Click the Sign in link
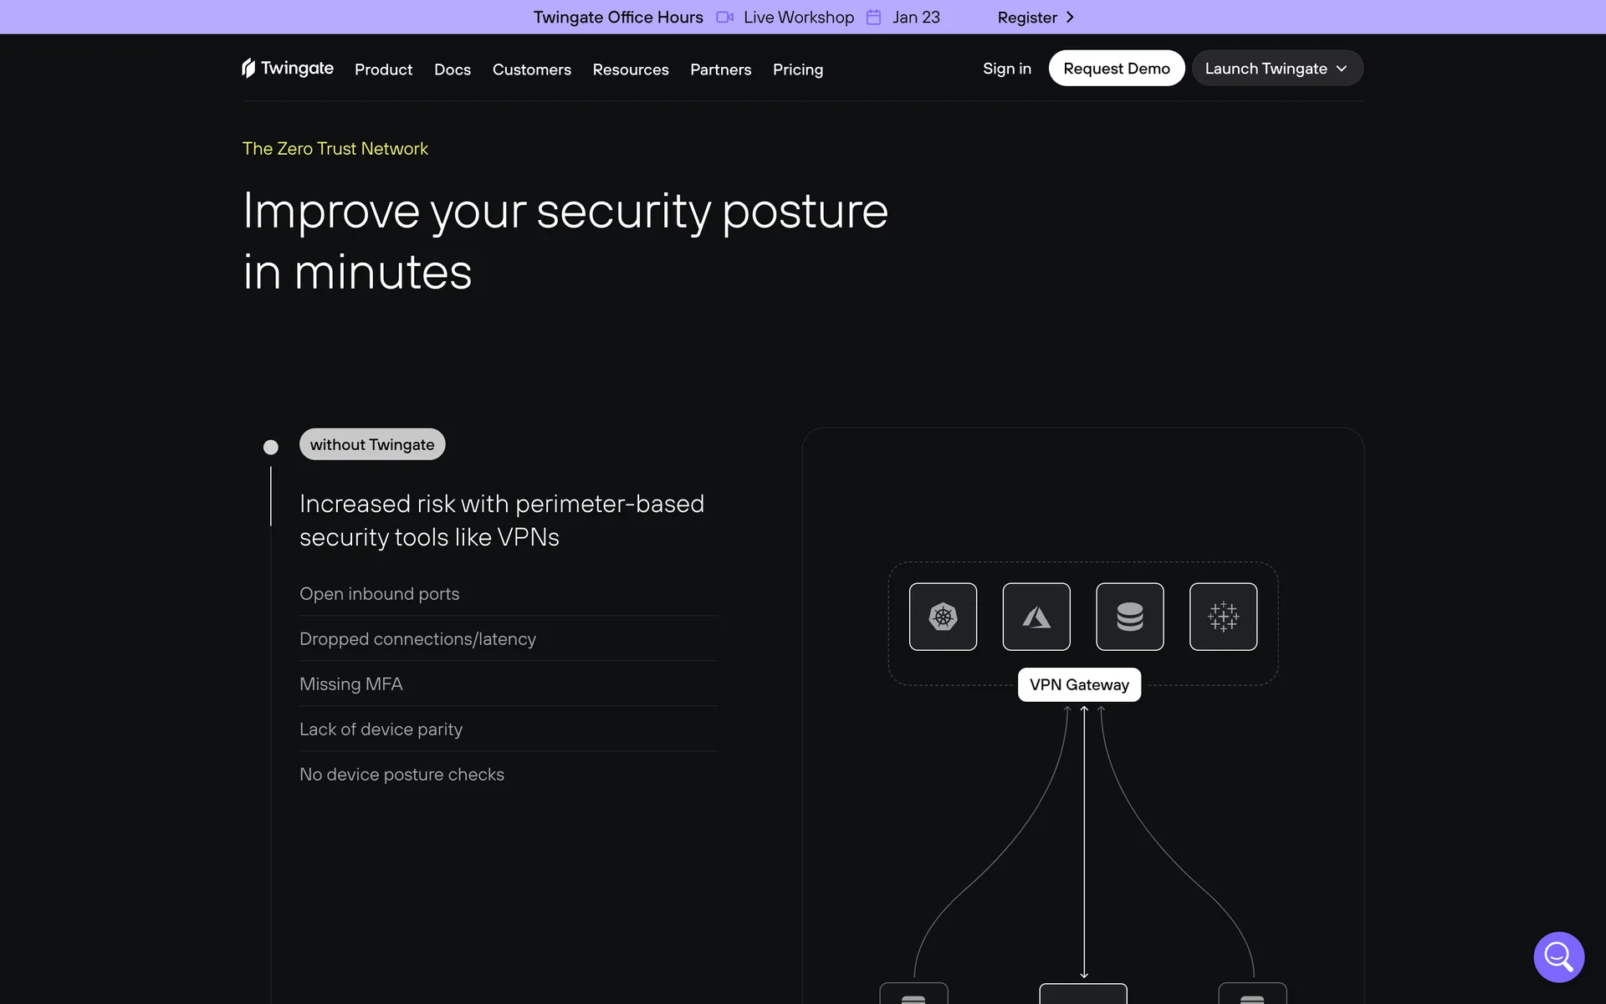 [x=1006, y=69]
